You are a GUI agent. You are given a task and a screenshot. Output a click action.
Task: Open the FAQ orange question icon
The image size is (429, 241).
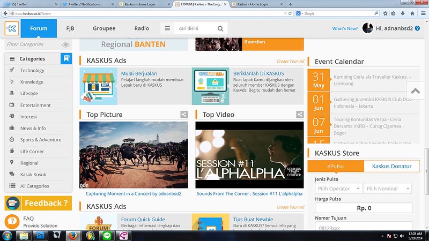(12, 222)
